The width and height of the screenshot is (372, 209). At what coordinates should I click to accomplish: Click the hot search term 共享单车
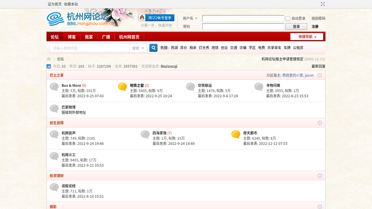pos(274,48)
